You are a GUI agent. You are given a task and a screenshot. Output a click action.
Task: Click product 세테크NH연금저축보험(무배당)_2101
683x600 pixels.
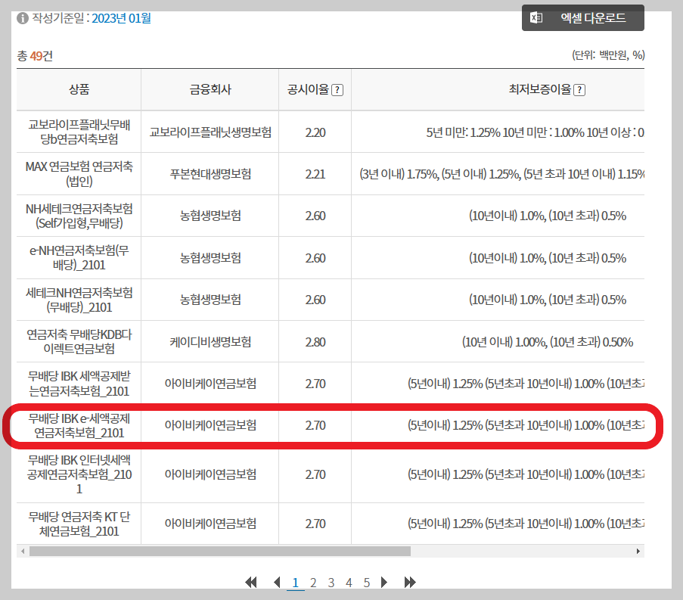click(79, 300)
